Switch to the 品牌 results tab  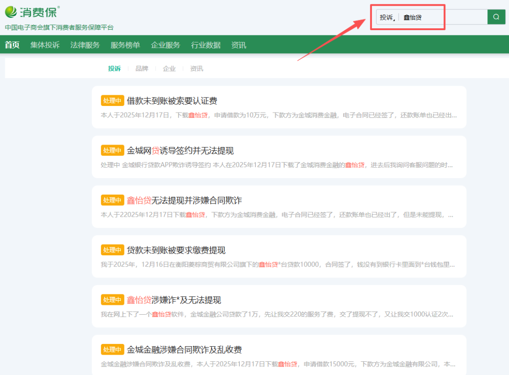click(142, 69)
